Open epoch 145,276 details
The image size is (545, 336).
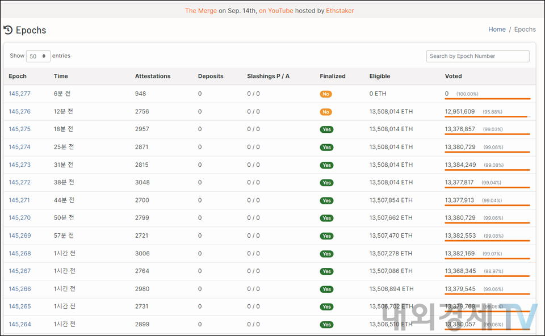coord(19,112)
